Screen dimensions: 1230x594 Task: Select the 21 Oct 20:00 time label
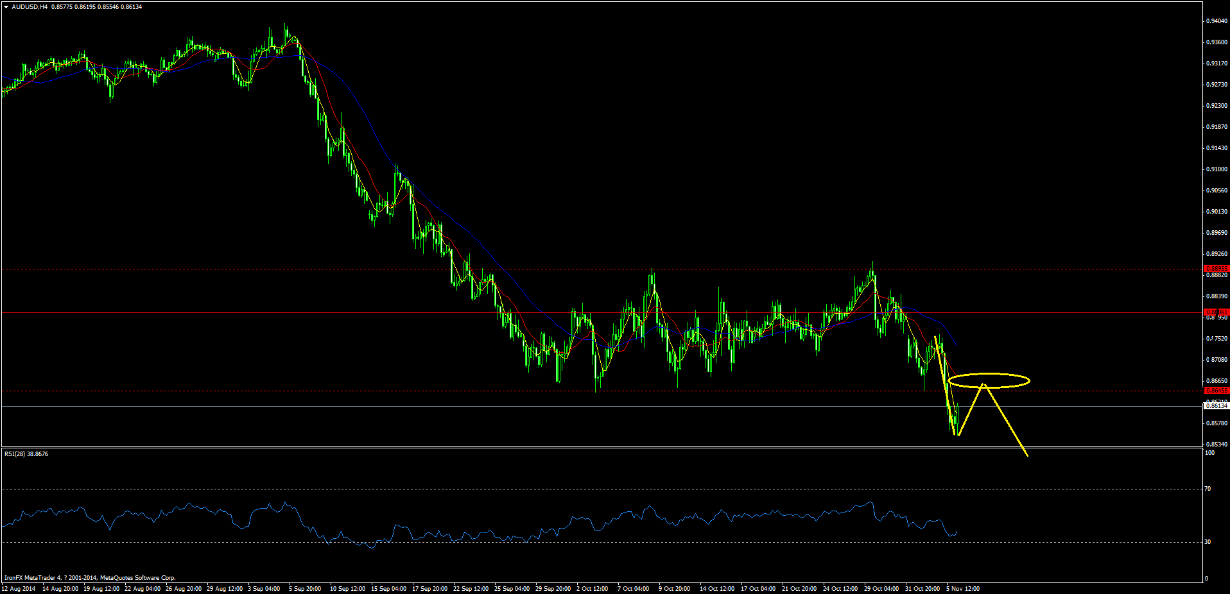coord(800,589)
